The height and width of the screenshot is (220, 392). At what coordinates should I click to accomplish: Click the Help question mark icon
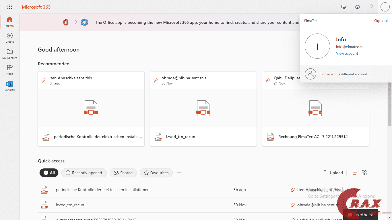coord(371,7)
